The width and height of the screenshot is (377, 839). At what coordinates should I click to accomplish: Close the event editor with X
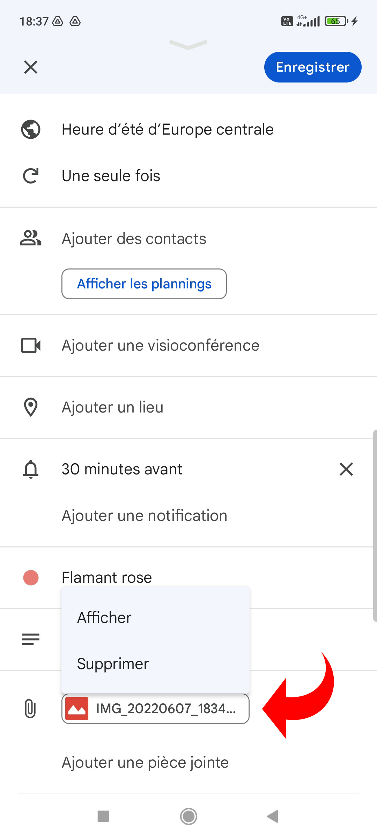point(31,67)
